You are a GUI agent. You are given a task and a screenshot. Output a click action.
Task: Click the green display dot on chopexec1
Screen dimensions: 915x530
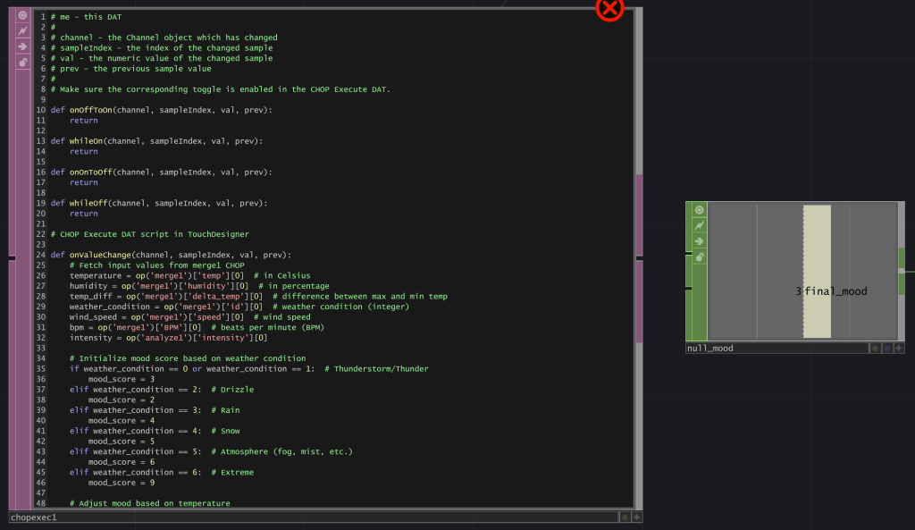[x=625, y=517]
